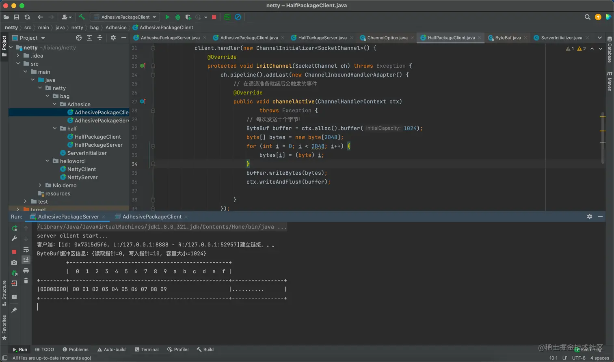
Task: Switch to ByteBuf.java editor tab
Action: (508, 38)
